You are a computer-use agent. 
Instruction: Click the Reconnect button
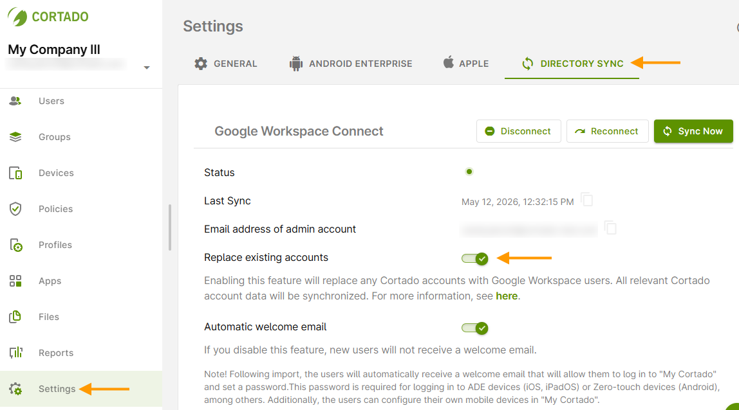point(607,131)
